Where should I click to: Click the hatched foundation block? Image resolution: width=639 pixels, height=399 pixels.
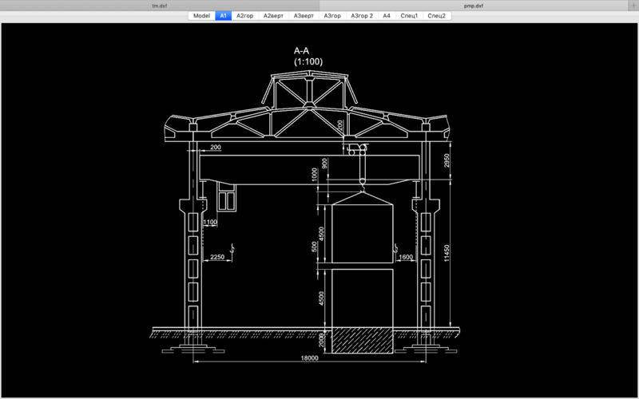coord(363,341)
